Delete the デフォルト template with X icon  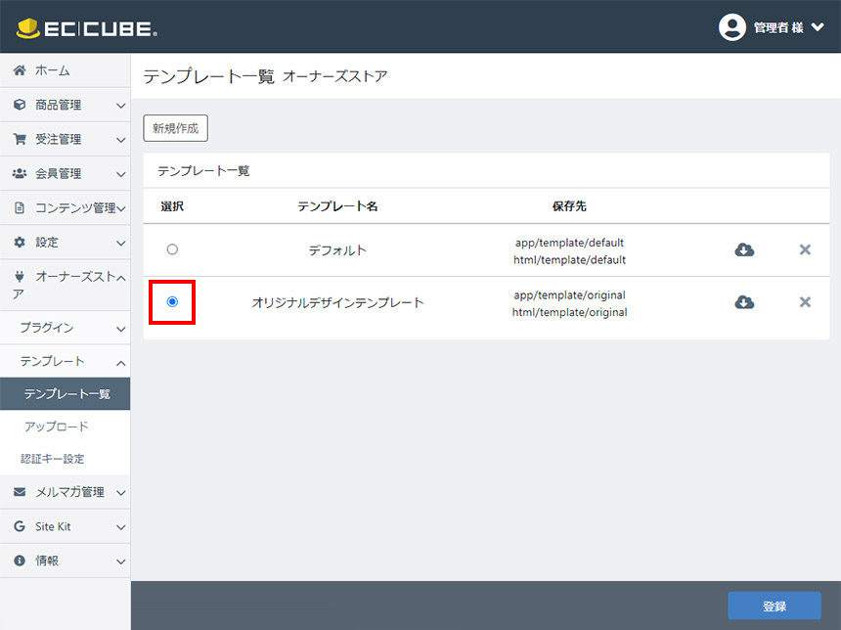coord(805,249)
